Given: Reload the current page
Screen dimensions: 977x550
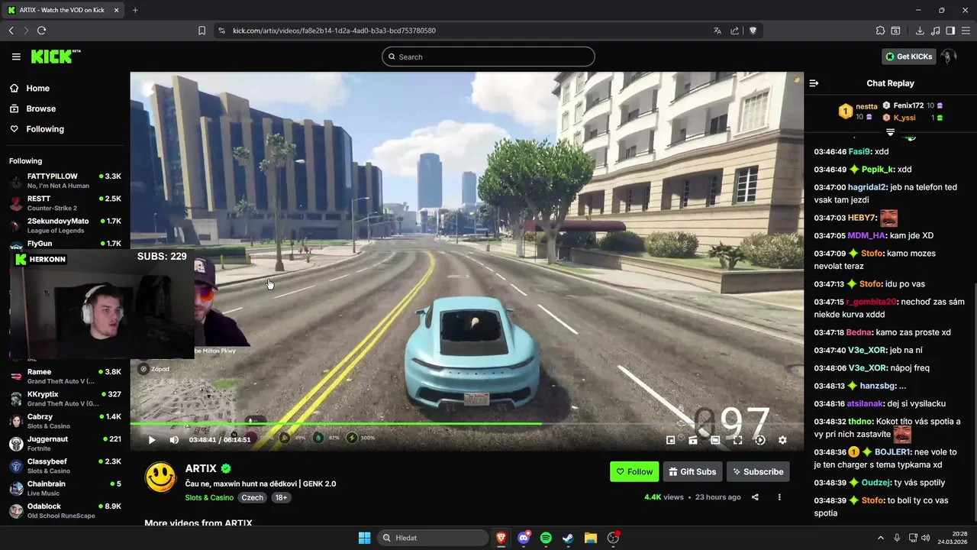Looking at the screenshot, I should tap(41, 31).
